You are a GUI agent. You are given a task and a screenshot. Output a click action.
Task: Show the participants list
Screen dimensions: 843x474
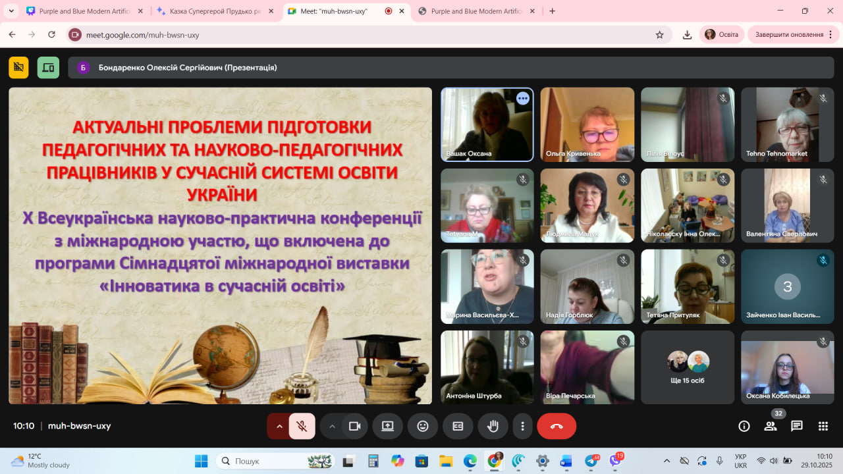[x=770, y=426]
